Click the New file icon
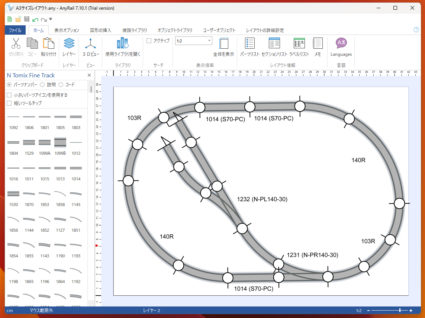425x318 pixels. (x=10, y=19)
